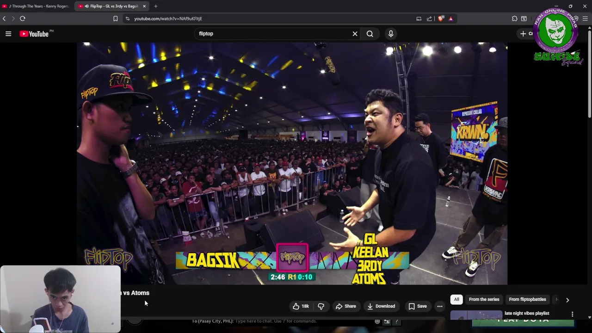Open the chat bar icon next to emoji
Image resolution: width=592 pixels, height=333 pixels.
(x=387, y=321)
